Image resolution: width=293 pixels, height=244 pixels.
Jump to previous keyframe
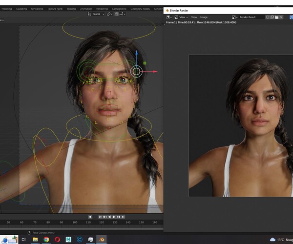pos(105,217)
